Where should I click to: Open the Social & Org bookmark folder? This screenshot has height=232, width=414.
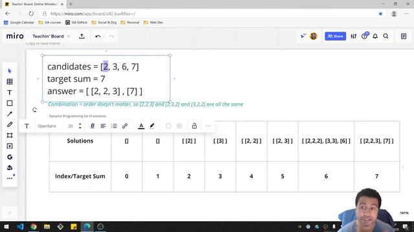point(103,23)
